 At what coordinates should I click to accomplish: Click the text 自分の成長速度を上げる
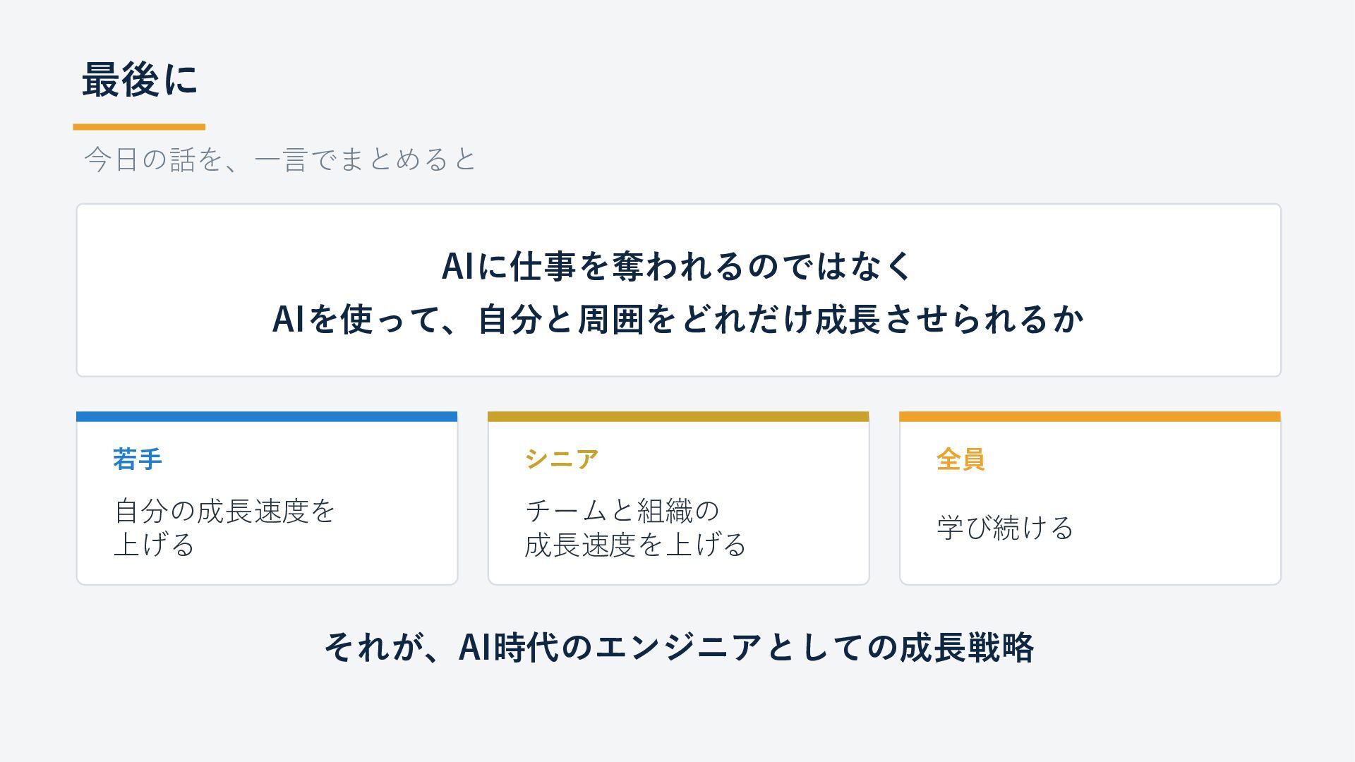(x=224, y=528)
